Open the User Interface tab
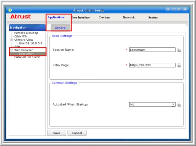This screenshot has height=146, width=196. coord(81,18)
